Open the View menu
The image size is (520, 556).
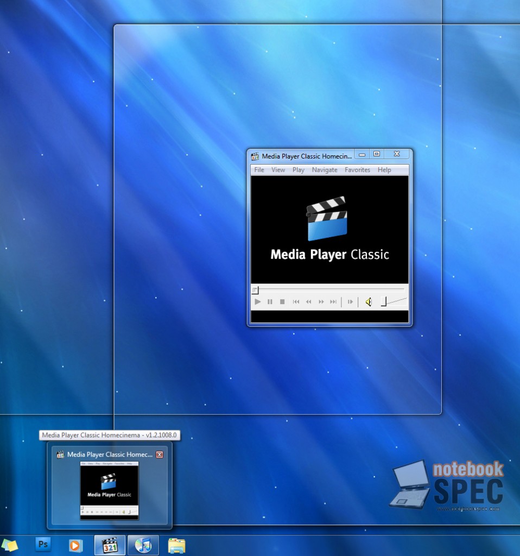(278, 170)
